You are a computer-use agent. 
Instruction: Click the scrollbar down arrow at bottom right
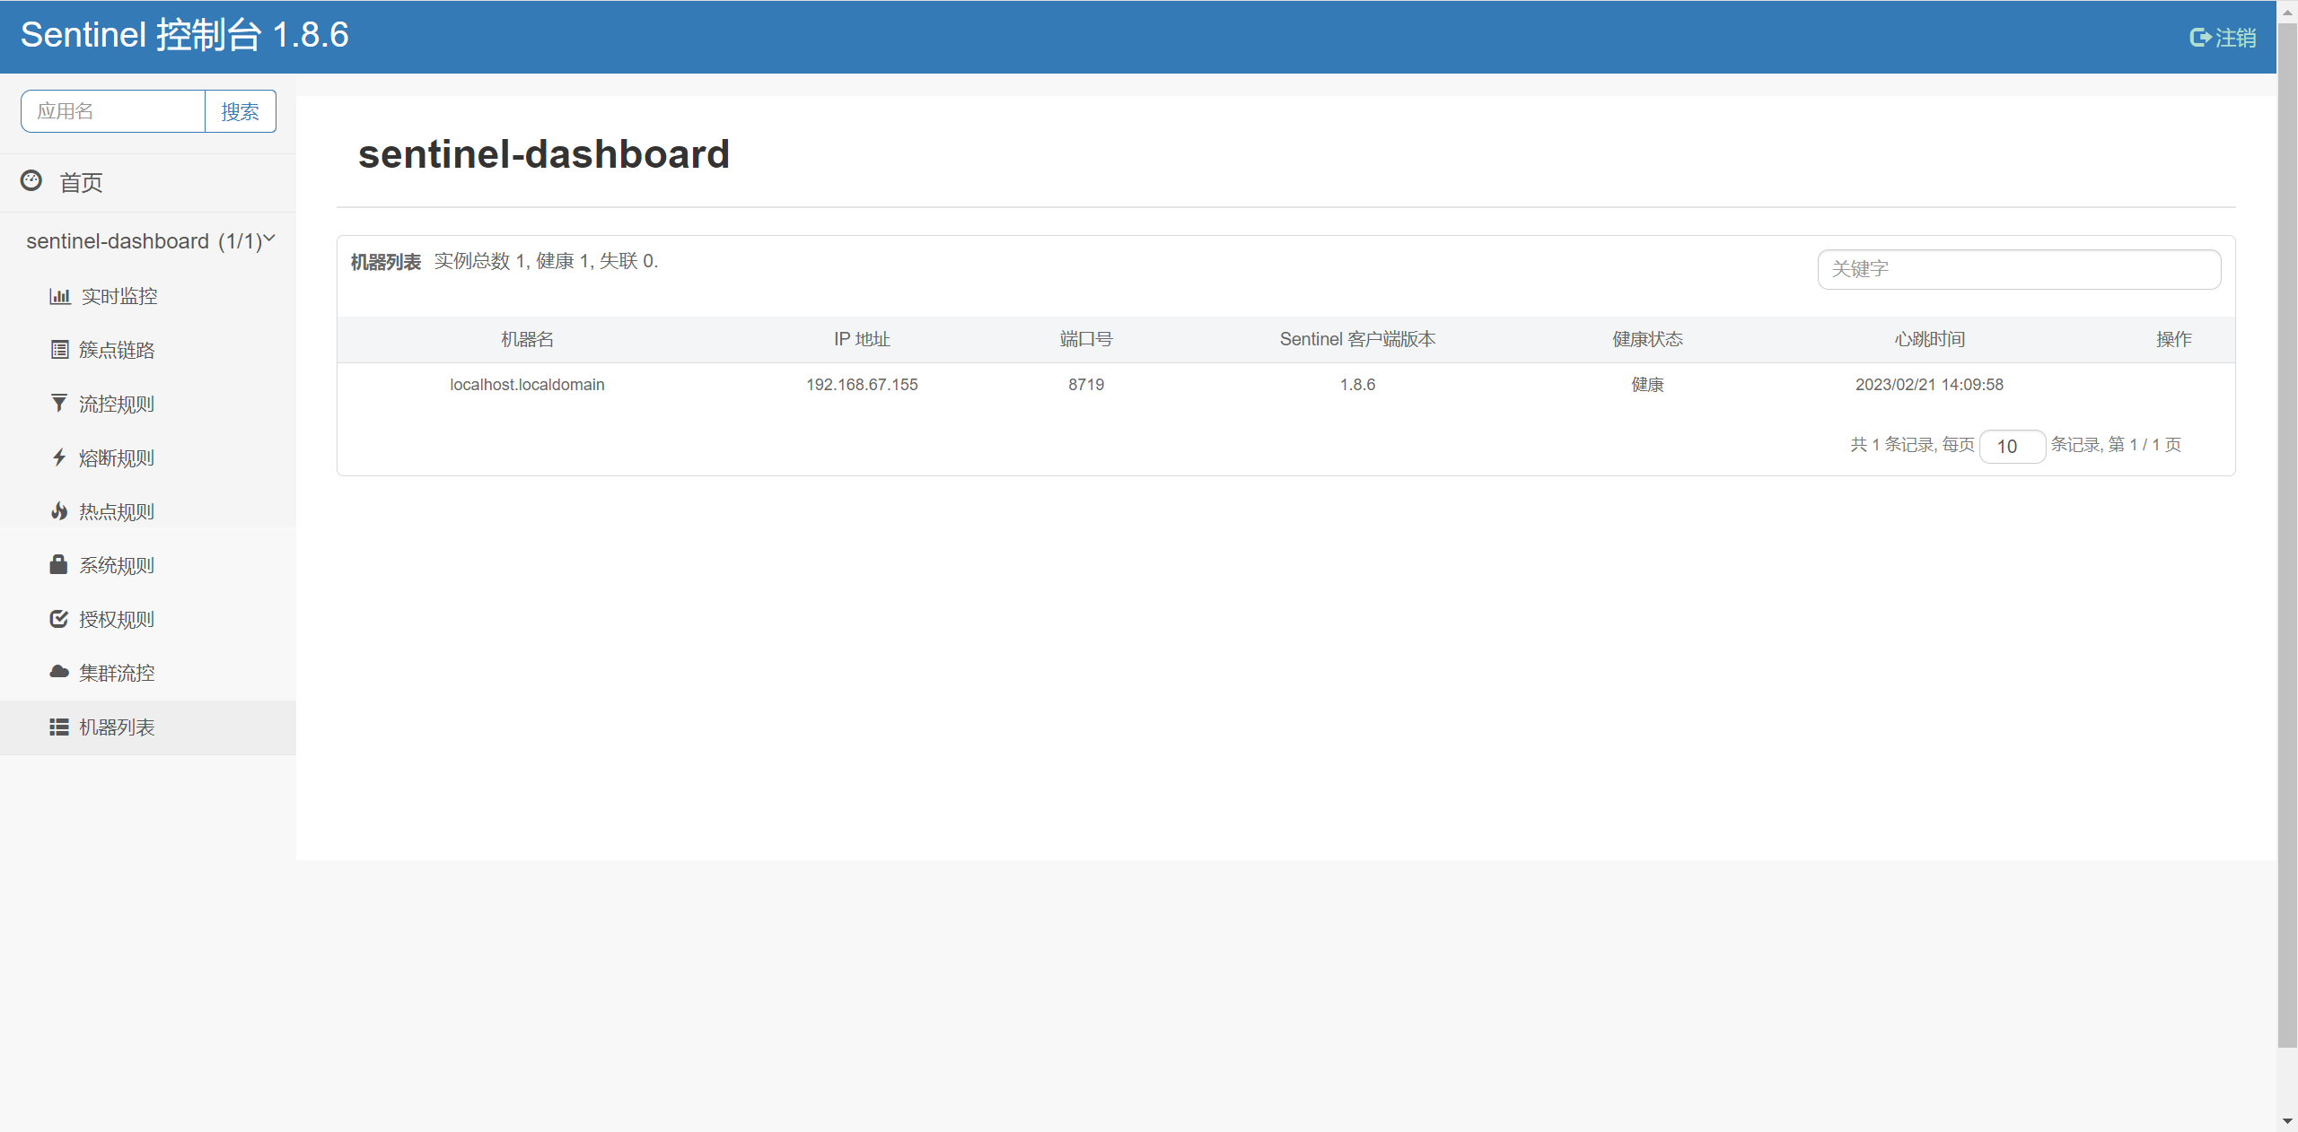click(x=2286, y=1121)
